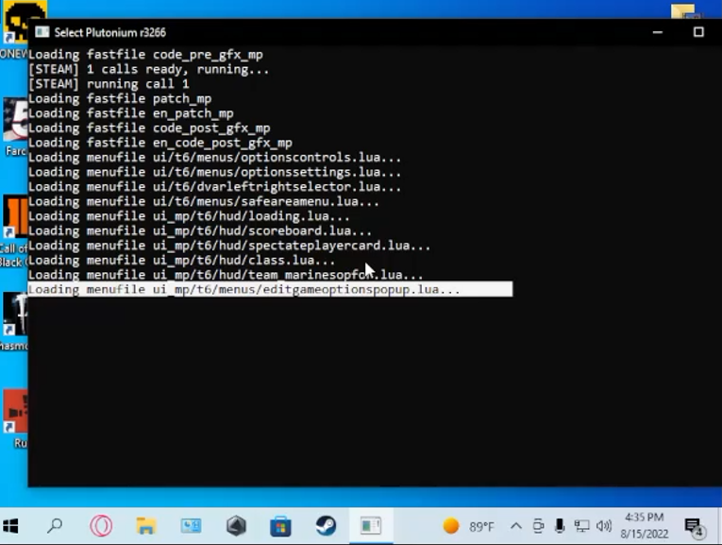722x545 pixels.
Task: Click the spectateplayercard.lua console line
Action: [x=229, y=246]
